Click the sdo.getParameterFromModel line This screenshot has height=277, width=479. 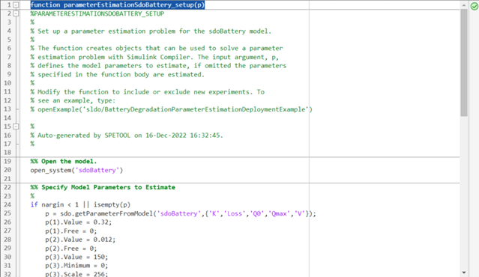click(x=181, y=213)
